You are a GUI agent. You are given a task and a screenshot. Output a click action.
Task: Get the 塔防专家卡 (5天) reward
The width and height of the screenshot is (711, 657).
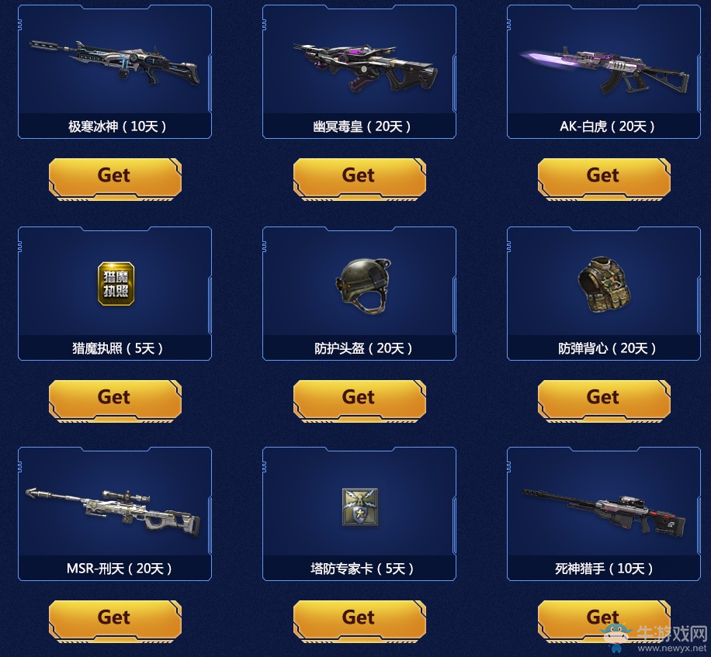point(359,621)
